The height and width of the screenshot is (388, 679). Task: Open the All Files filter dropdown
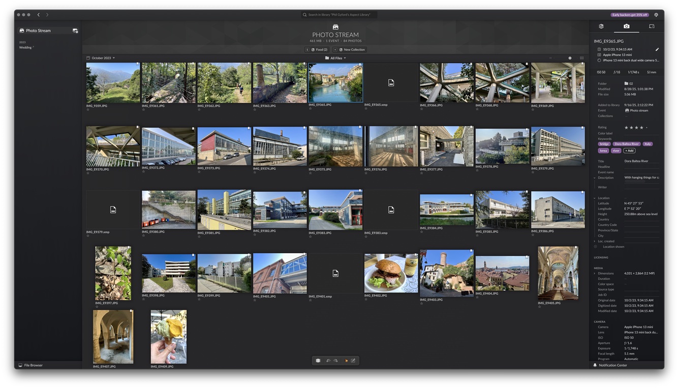tap(335, 58)
